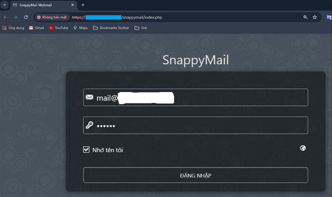332x197 pixels.
Task: Expand the 'link' bookmarks folder
Action: click(x=141, y=28)
